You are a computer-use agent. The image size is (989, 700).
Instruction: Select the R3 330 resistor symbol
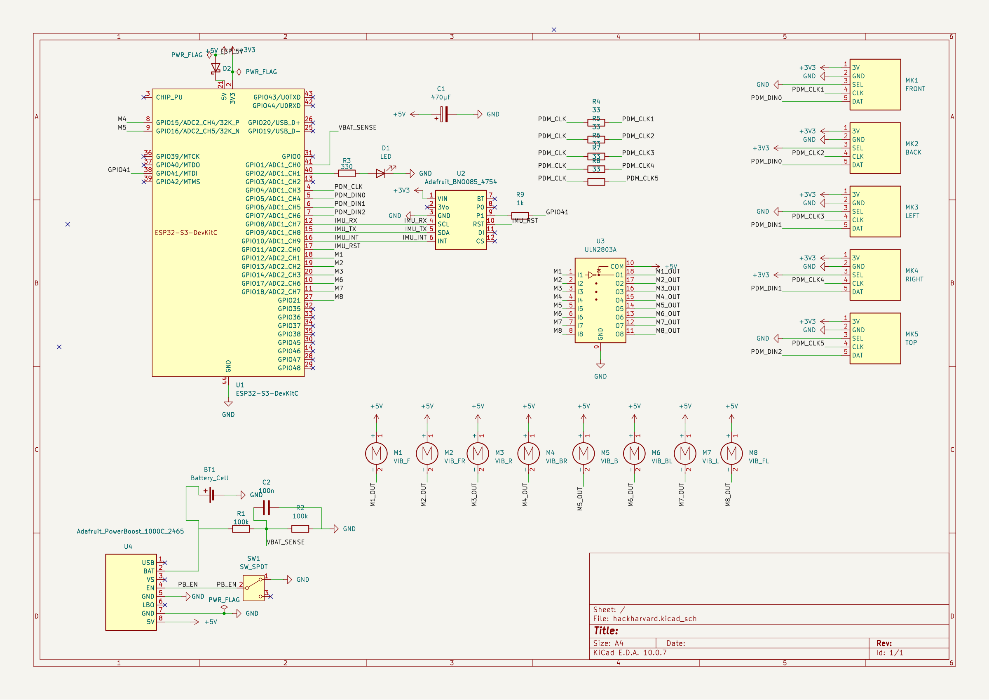(347, 173)
